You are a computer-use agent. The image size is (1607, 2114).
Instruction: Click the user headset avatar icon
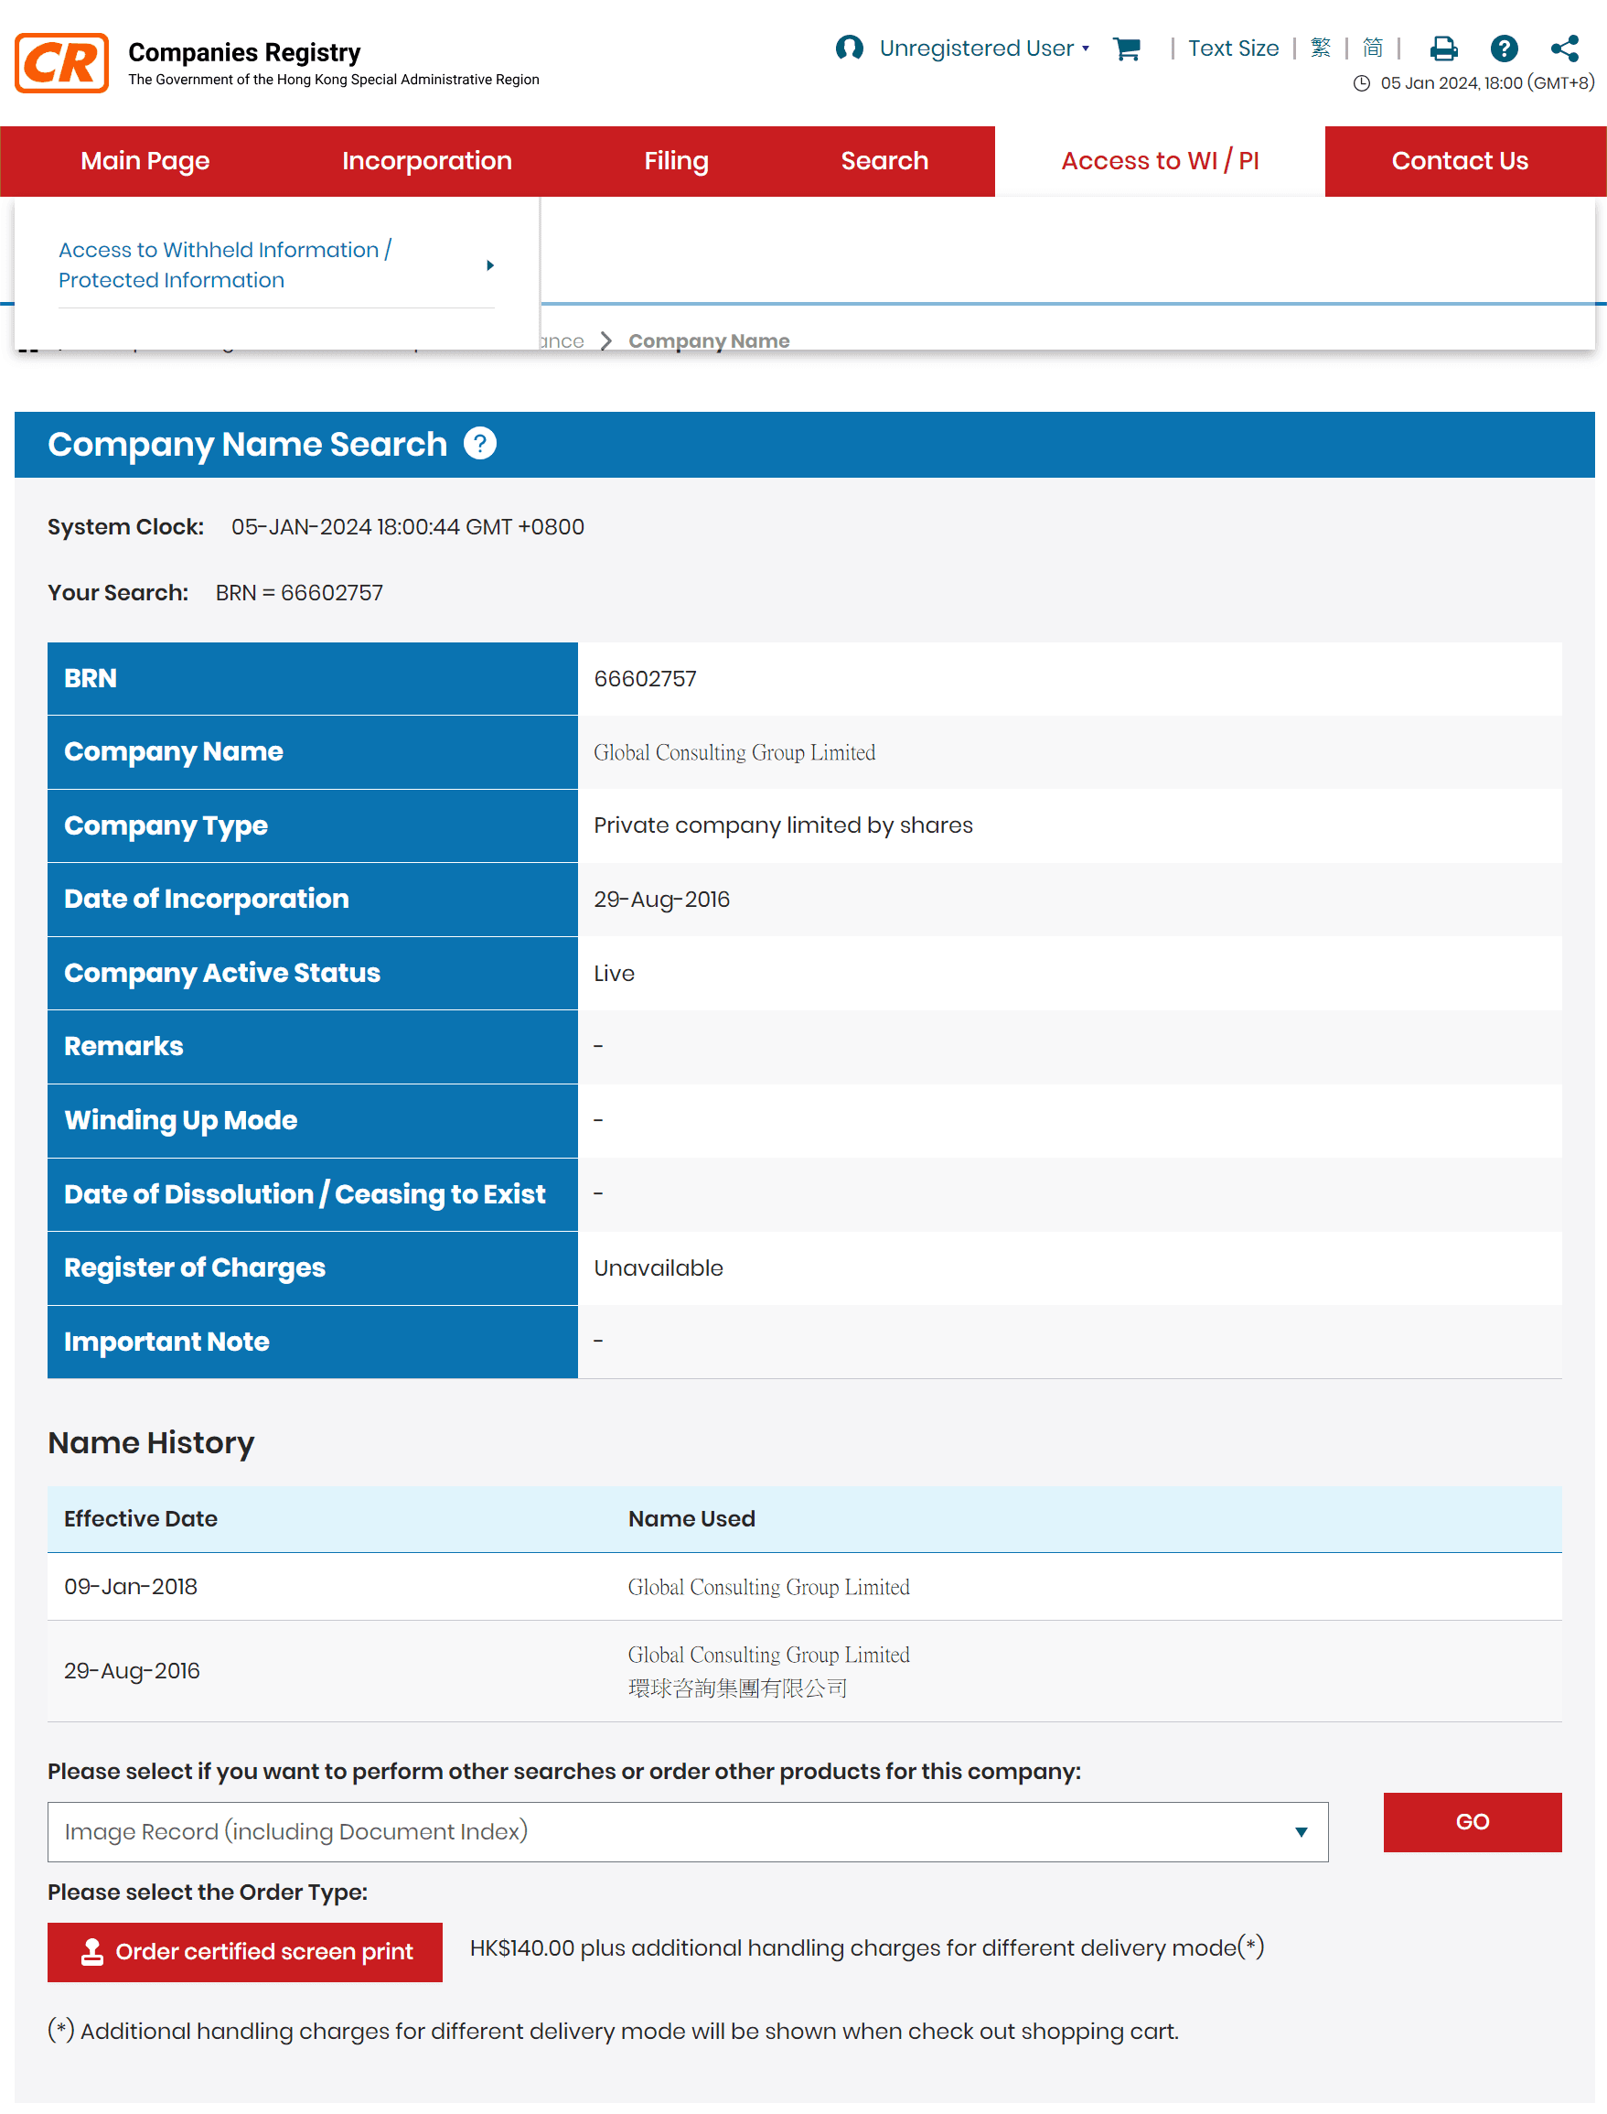[849, 48]
